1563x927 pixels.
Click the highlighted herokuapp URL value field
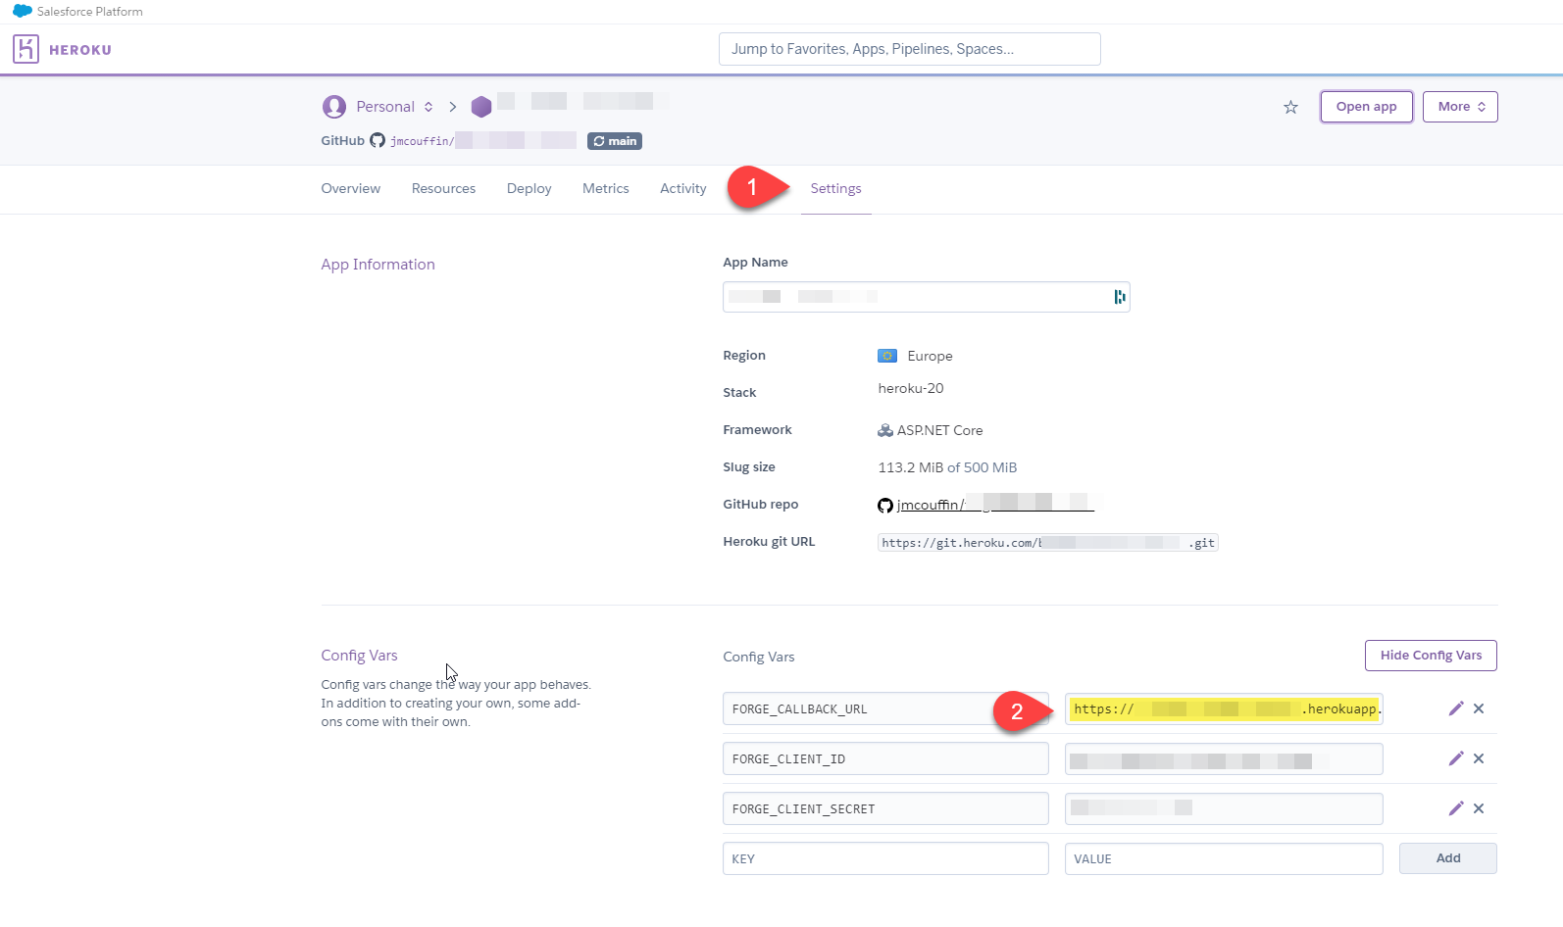pos(1224,708)
